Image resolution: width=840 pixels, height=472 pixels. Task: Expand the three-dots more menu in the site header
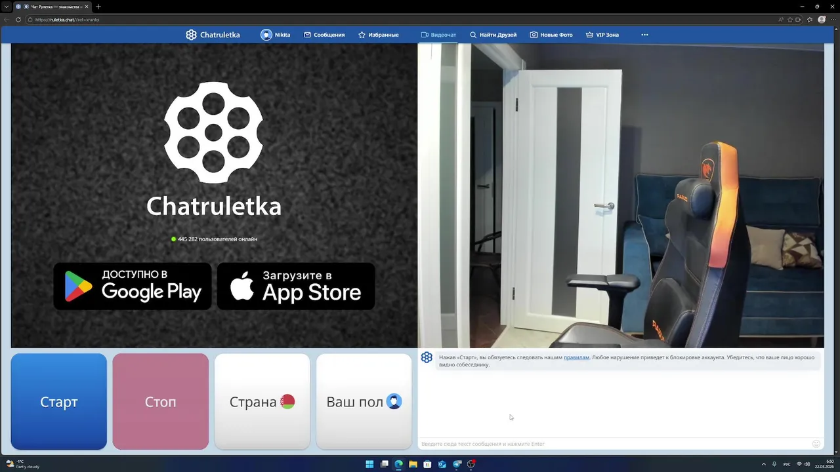[x=644, y=35]
